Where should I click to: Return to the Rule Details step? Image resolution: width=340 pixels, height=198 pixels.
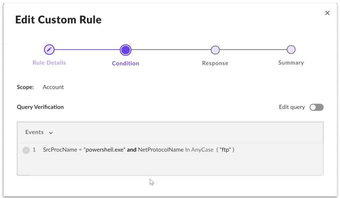point(49,63)
